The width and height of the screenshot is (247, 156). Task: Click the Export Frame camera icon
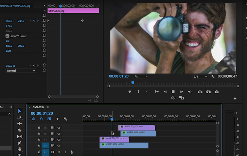217,92
